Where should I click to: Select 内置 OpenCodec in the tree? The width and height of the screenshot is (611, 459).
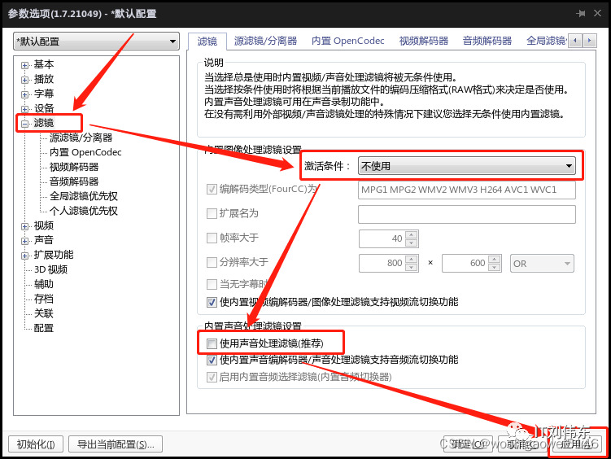click(85, 152)
